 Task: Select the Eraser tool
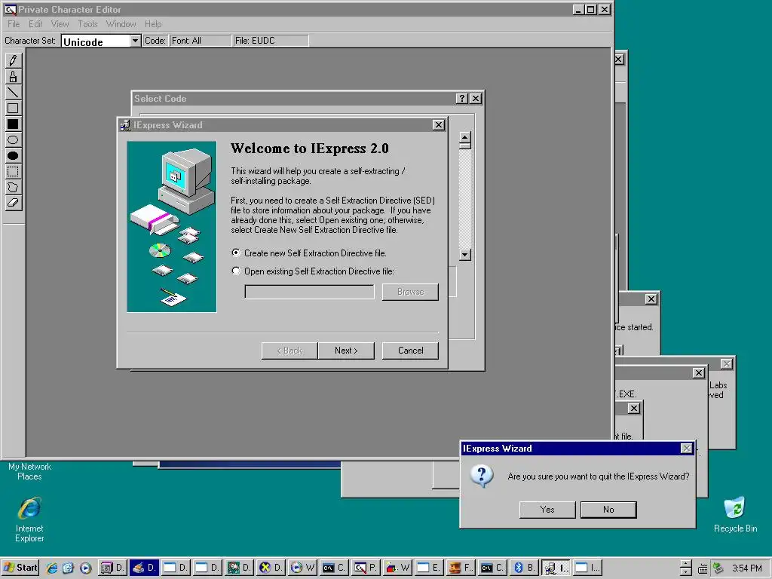click(x=14, y=202)
